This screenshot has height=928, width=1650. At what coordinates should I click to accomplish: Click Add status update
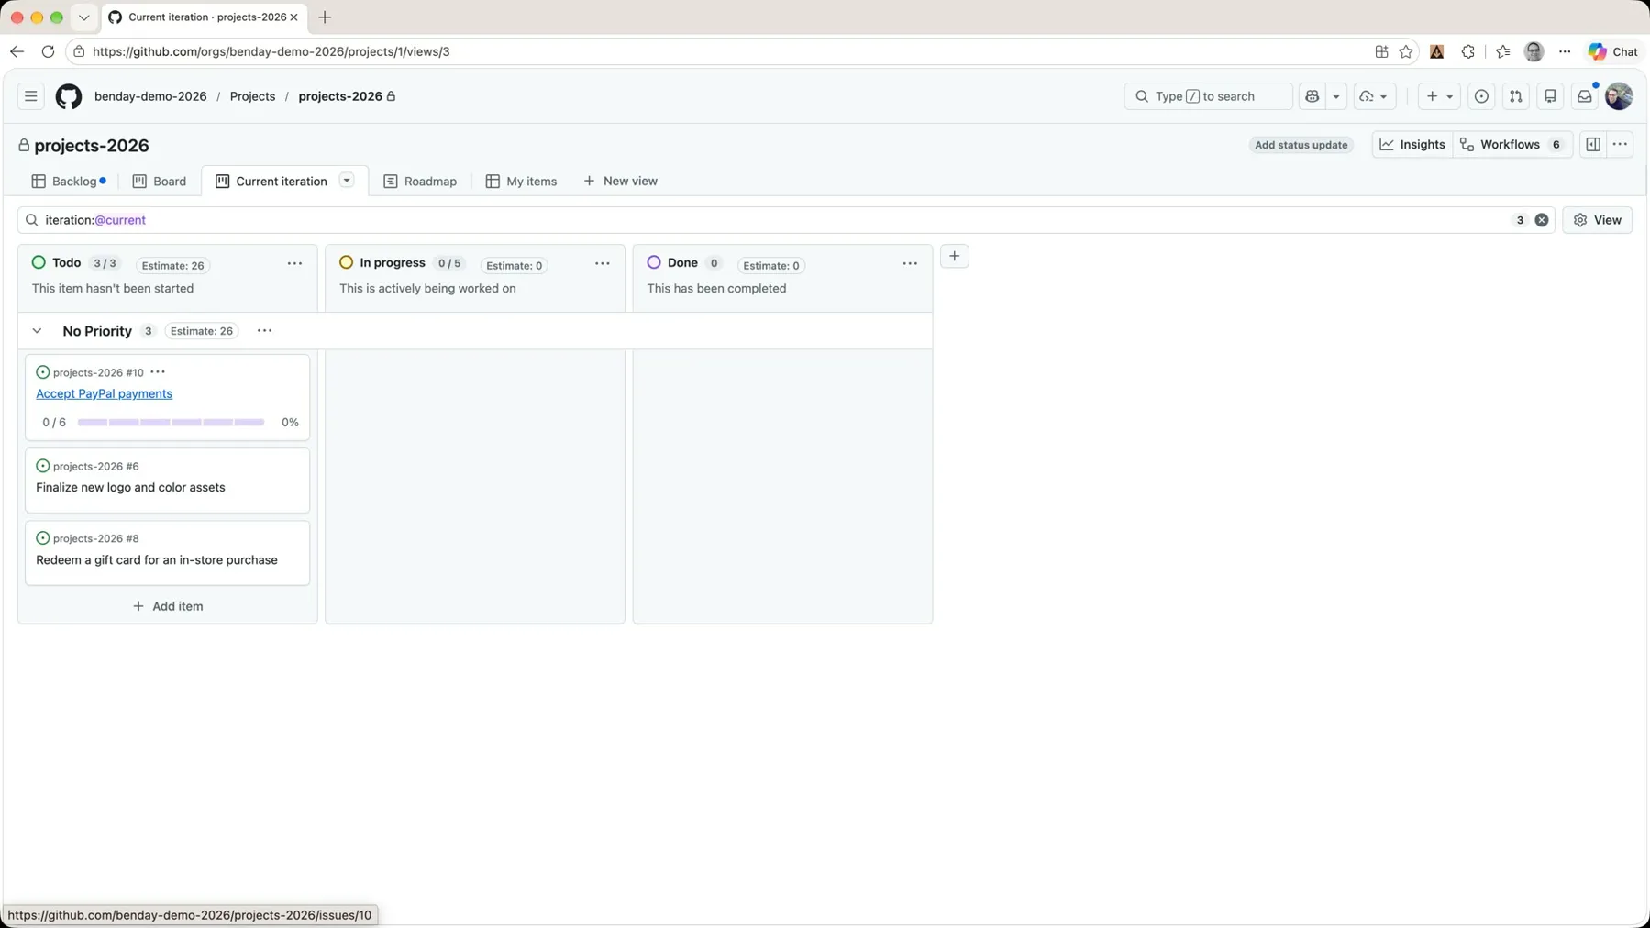(x=1301, y=145)
